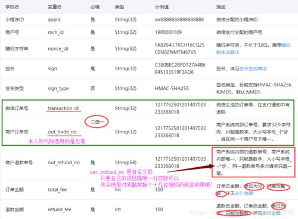Click description 微信分配的小程序ID

(237, 20)
